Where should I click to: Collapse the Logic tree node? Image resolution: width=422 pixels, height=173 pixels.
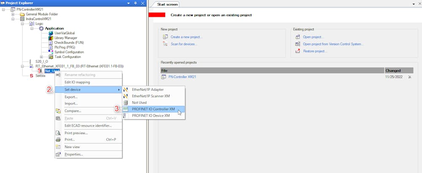click(22, 24)
